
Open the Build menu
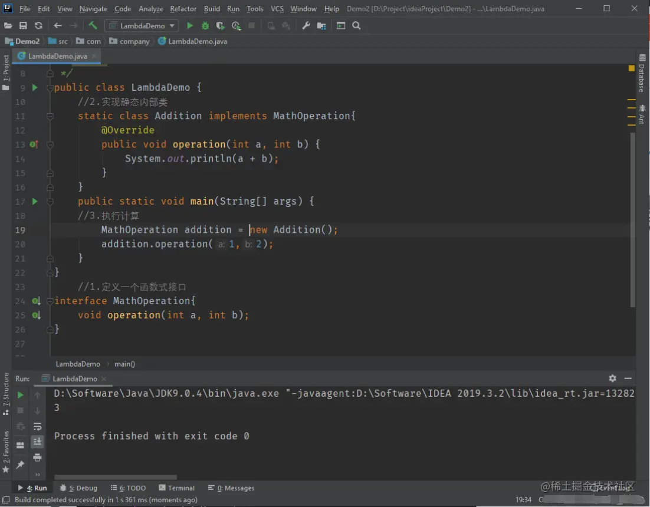[212, 8]
